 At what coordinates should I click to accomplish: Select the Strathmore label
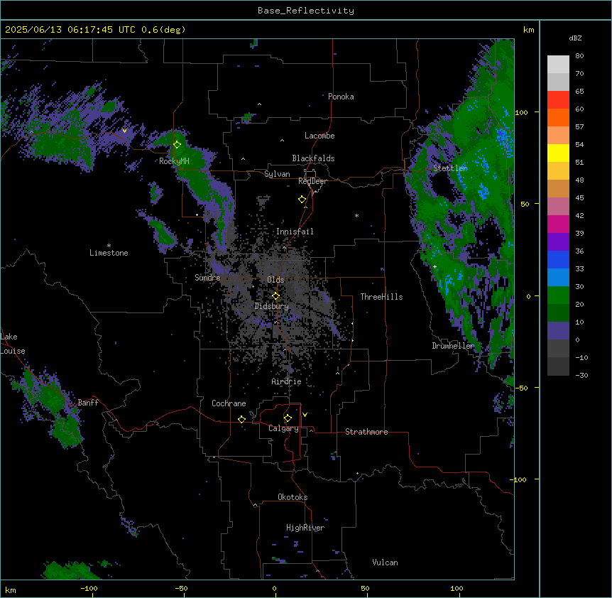click(366, 432)
